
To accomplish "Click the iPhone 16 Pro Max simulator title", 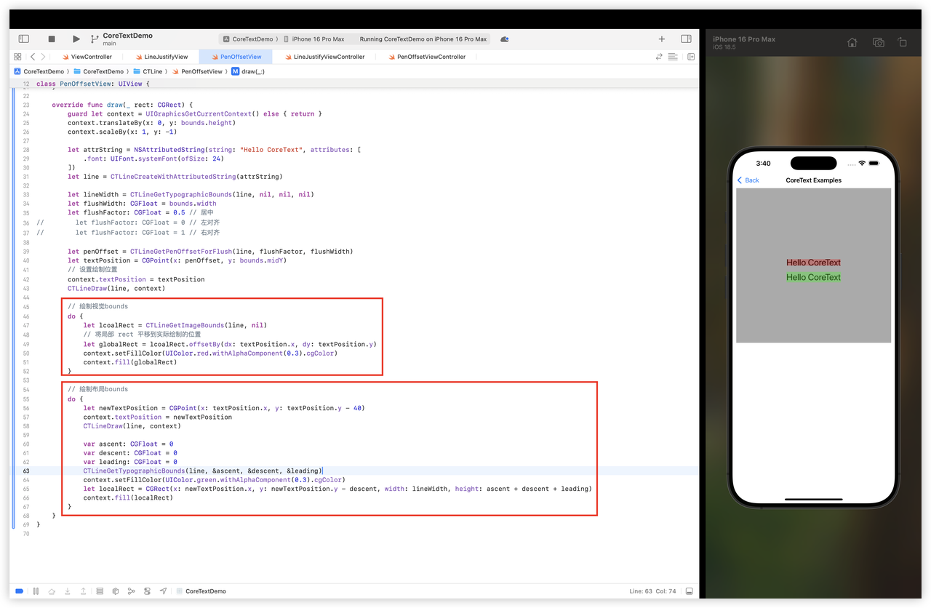I will click(x=744, y=39).
